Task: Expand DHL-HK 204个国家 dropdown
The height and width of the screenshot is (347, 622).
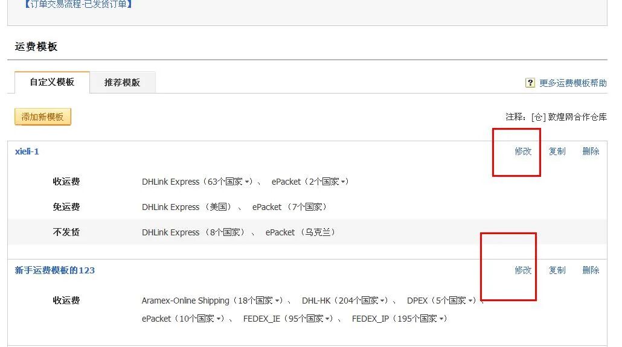Action: [382, 301]
